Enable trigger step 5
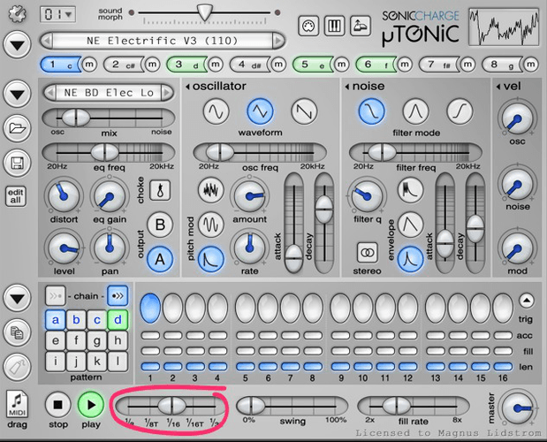 tap(246, 309)
